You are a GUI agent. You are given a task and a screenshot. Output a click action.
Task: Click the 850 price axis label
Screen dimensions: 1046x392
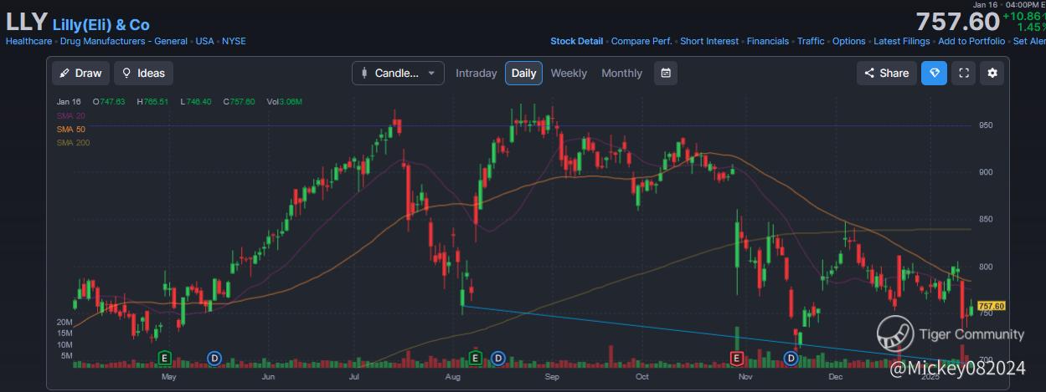coord(986,220)
